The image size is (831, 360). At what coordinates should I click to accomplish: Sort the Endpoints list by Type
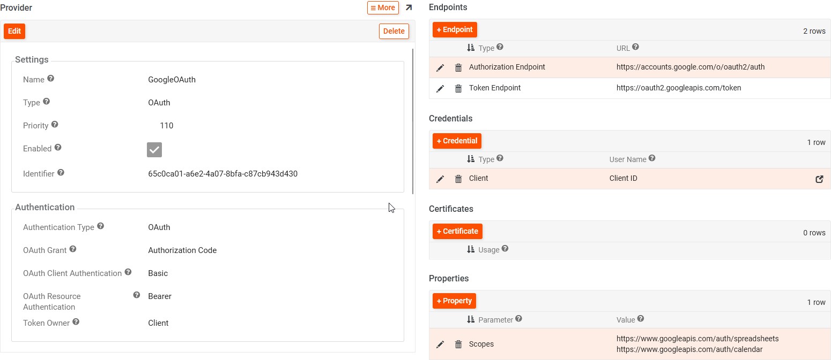pyautogui.click(x=471, y=48)
